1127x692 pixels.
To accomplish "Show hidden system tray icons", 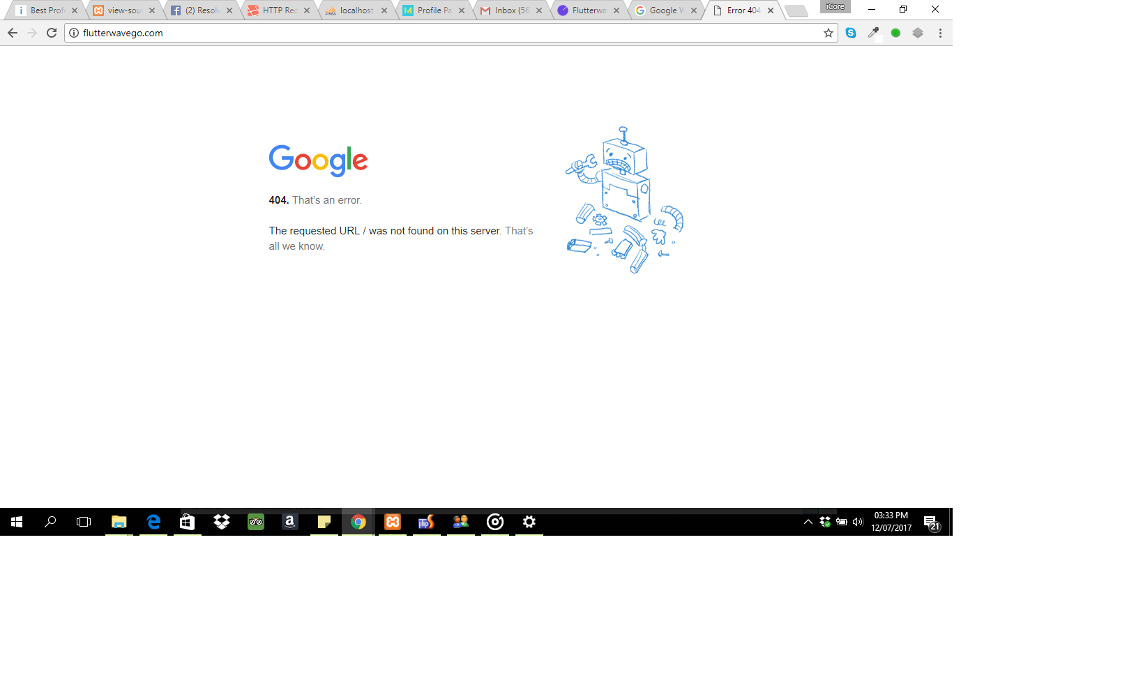I will click(808, 522).
